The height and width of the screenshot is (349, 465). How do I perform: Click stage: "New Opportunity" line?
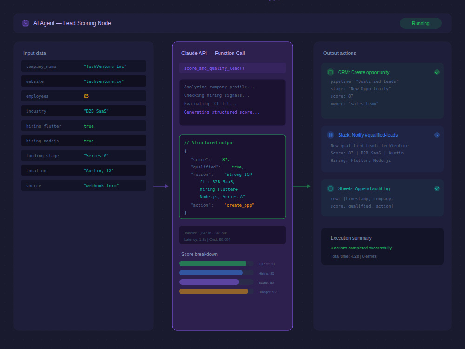tap(361, 89)
